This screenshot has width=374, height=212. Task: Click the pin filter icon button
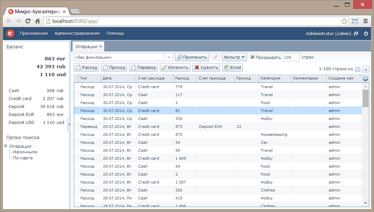[215, 57]
